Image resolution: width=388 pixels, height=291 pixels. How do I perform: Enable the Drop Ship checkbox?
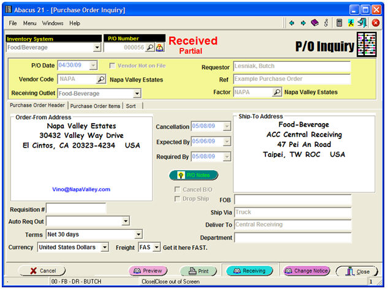(178, 198)
